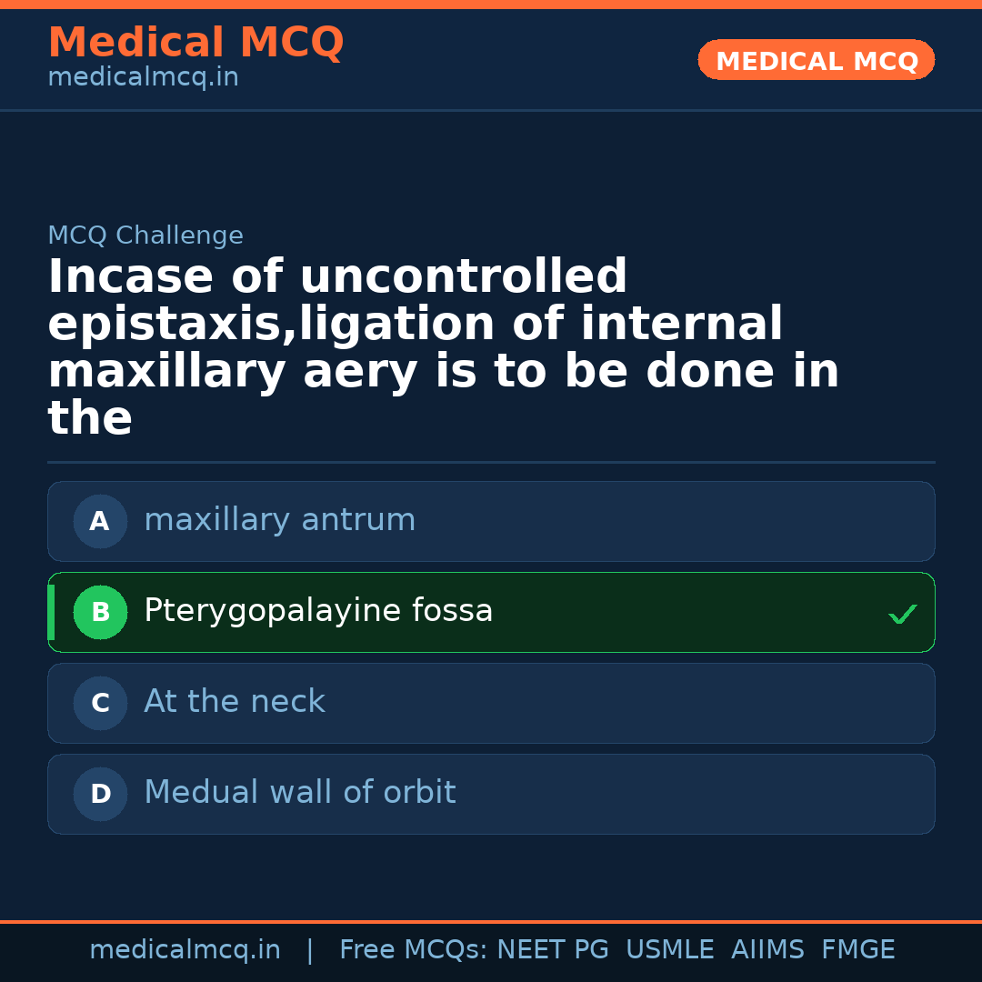The height and width of the screenshot is (982, 982).
Task: Choose the "maxillary antrum" answer text
Action: 279,520
